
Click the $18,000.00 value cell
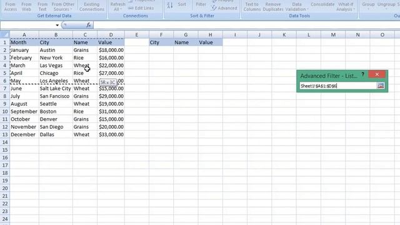111,50
